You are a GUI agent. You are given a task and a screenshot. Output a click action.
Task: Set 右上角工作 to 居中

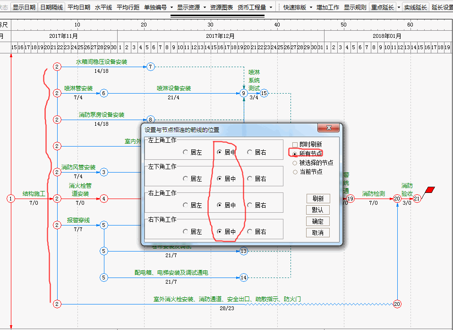point(220,205)
